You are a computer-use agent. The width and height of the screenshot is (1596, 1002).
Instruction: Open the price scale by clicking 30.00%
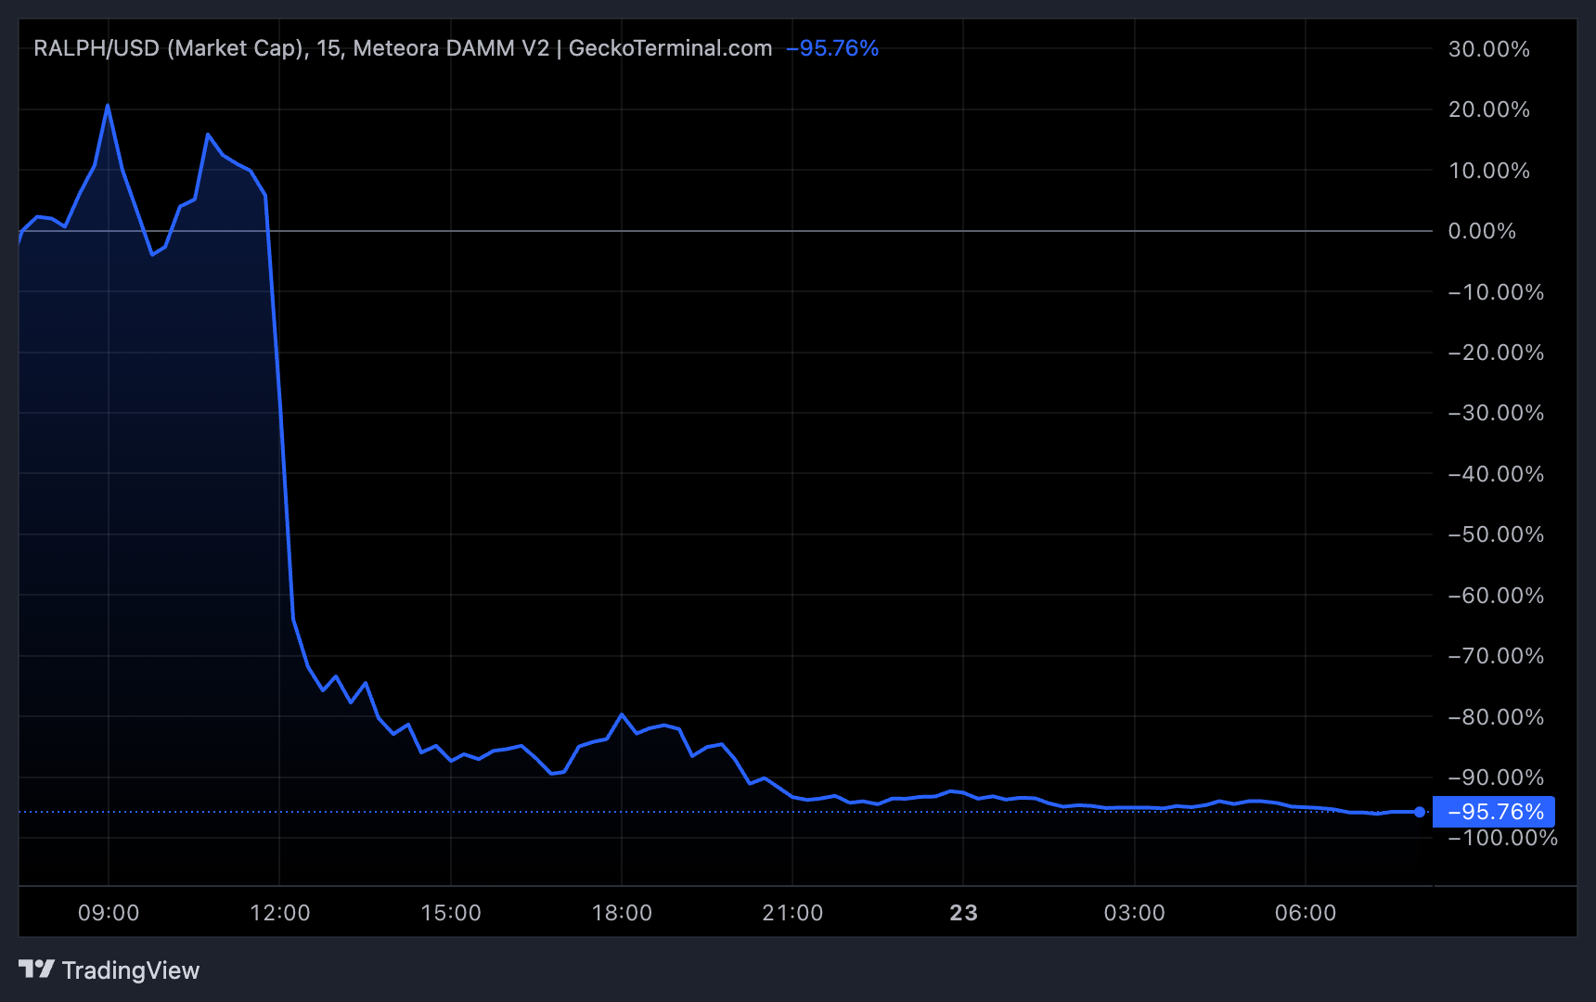(1488, 50)
